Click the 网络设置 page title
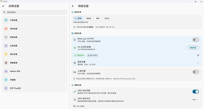The height and width of the screenshot is (109, 204). pyautogui.click(x=83, y=6)
